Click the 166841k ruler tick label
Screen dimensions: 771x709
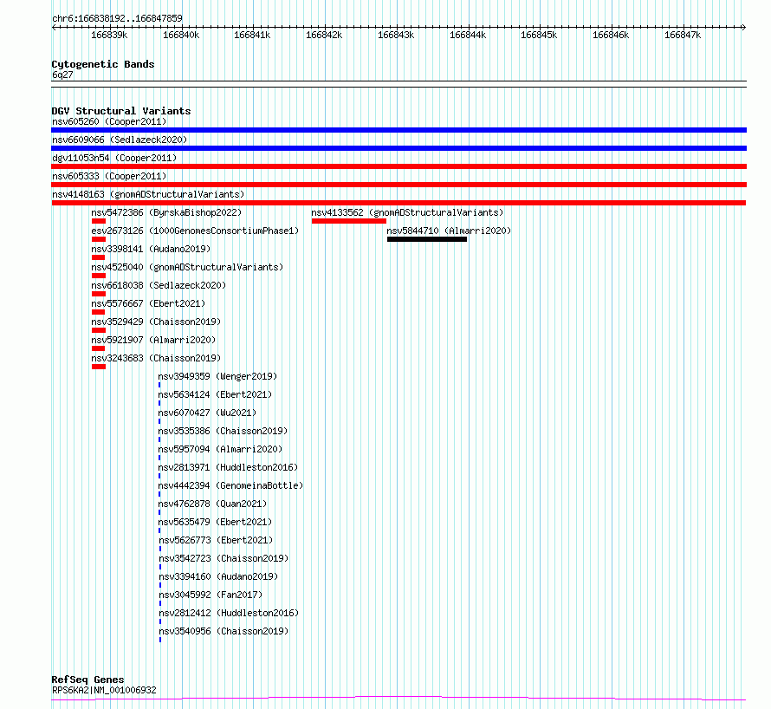click(252, 35)
